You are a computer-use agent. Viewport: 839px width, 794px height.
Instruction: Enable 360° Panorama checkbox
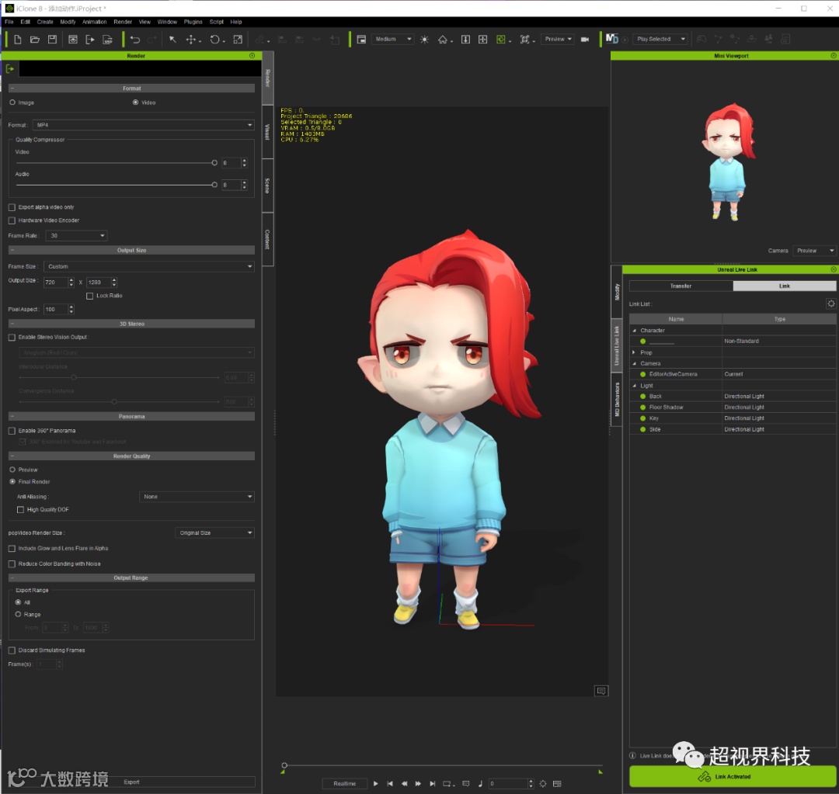12,431
